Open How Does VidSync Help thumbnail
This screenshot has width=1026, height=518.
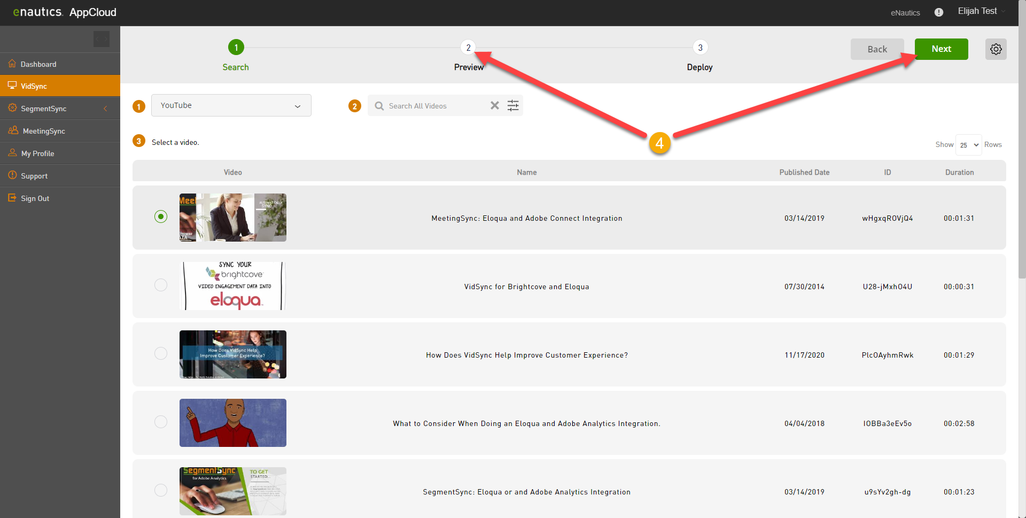click(x=233, y=354)
